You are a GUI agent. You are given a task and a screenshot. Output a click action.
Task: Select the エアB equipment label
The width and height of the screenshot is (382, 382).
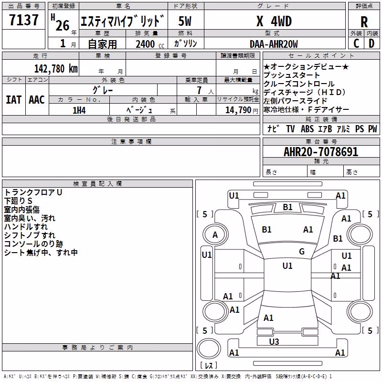pyautogui.click(x=325, y=128)
